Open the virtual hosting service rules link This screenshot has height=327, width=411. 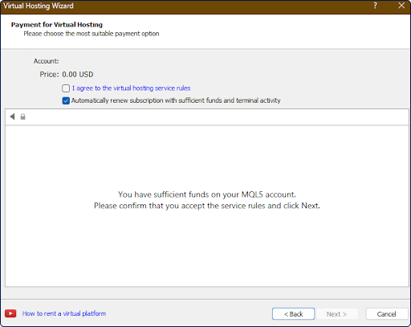pyautogui.click(x=131, y=88)
